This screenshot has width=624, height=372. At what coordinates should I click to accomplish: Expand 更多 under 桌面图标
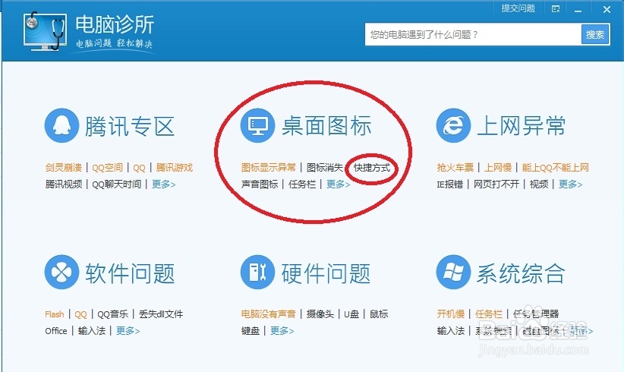(339, 184)
